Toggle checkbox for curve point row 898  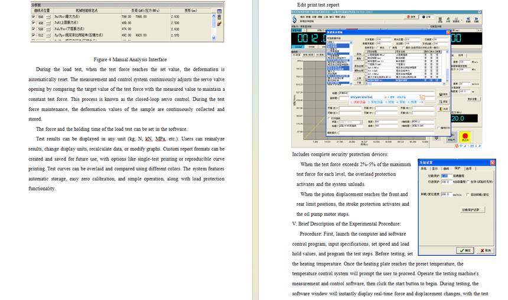(33, 17)
